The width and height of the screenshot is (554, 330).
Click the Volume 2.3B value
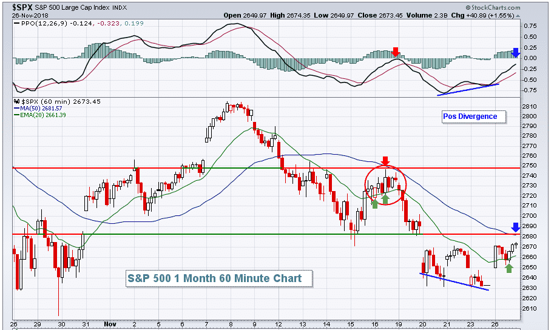(x=427, y=16)
